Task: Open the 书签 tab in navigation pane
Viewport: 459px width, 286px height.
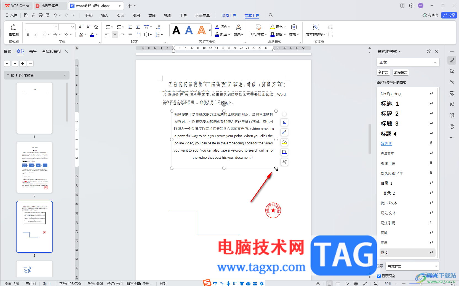Action: tap(33, 51)
